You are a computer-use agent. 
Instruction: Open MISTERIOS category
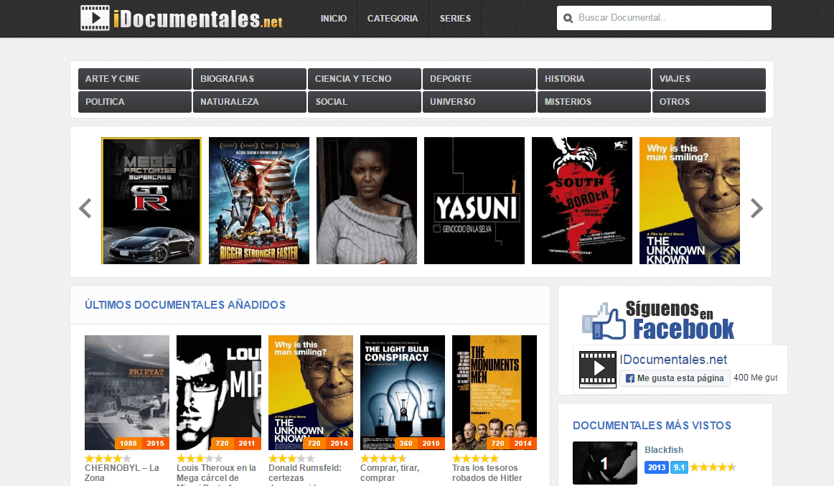594,101
